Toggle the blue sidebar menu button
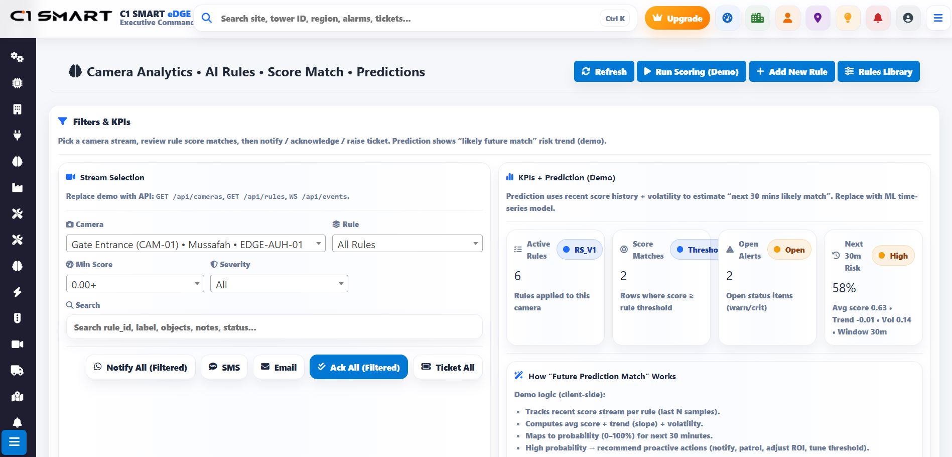 (14, 442)
